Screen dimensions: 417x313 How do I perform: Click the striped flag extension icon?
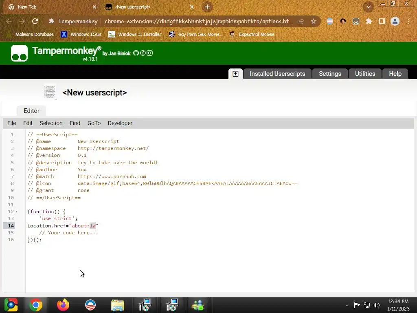[x=330, y=21]
